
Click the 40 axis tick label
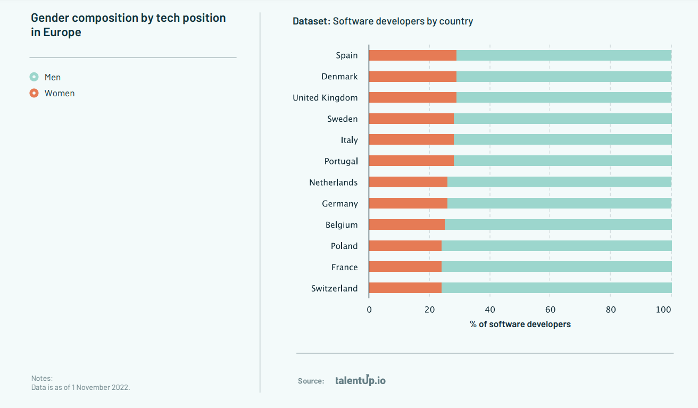point(490,310)
